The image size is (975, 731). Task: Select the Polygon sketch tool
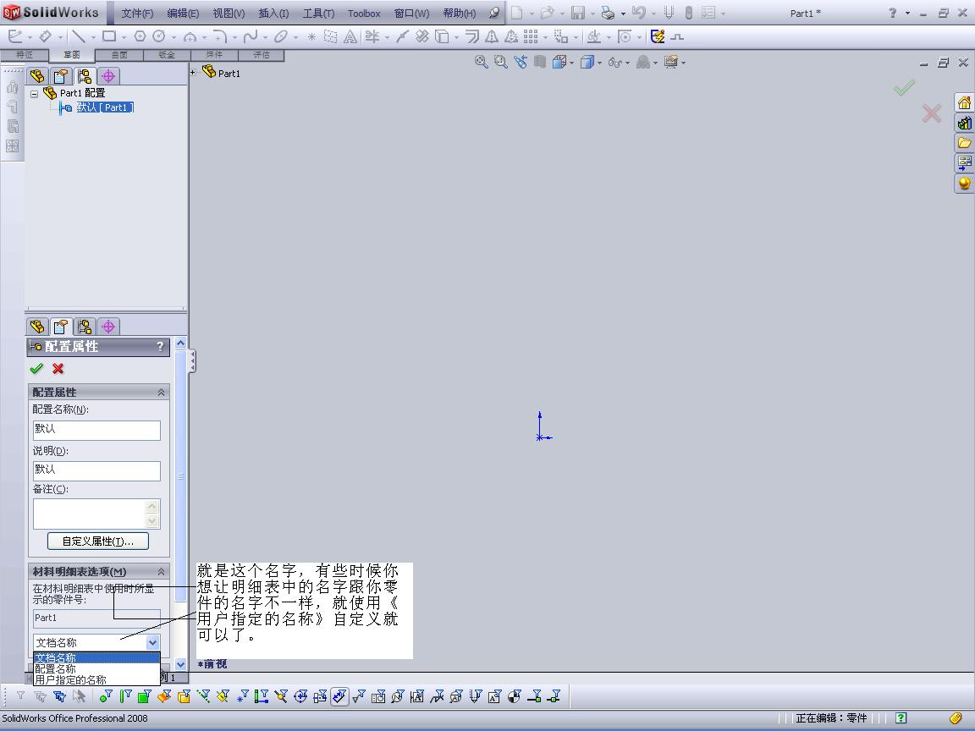140,36
